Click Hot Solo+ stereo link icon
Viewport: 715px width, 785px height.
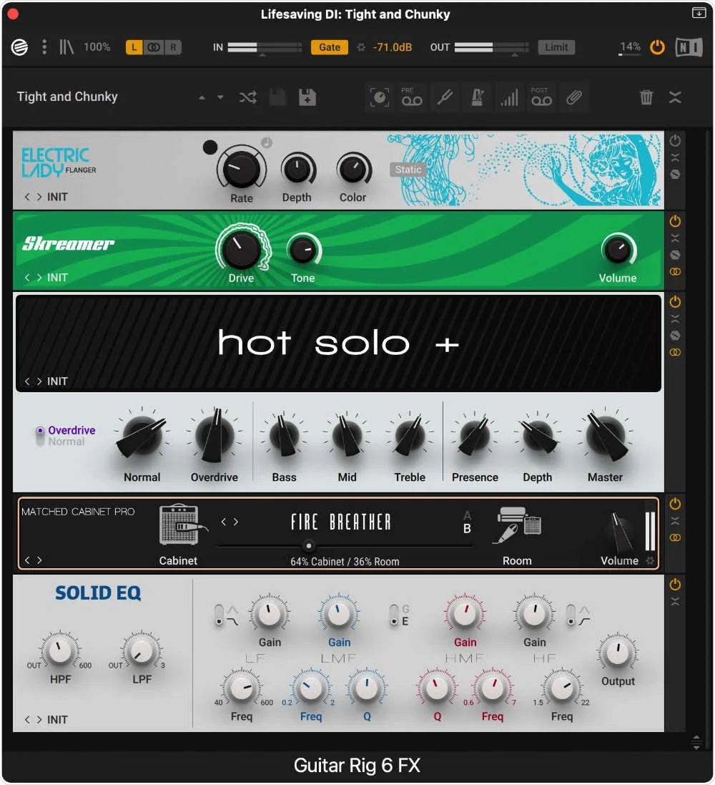[x=676, y=353]
